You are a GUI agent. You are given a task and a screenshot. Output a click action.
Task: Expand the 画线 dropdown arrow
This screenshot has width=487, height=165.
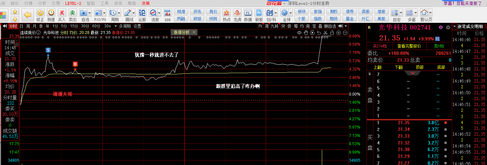tap(134, 13)
